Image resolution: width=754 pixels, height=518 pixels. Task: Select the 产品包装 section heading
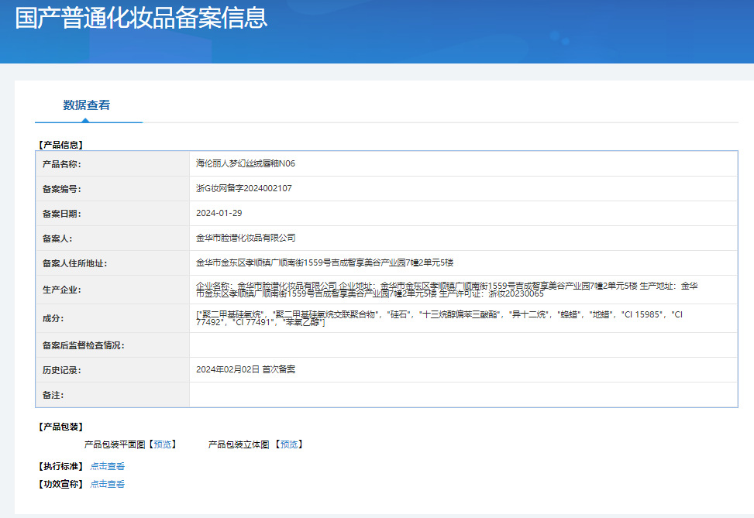pyautogui.click(x=61, y=427)
